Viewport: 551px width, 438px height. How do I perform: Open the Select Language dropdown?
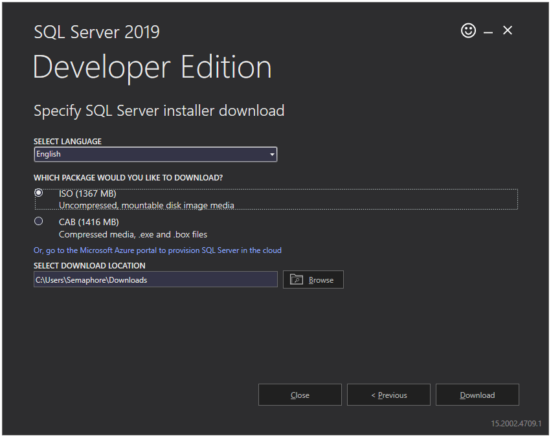(155, 154)
